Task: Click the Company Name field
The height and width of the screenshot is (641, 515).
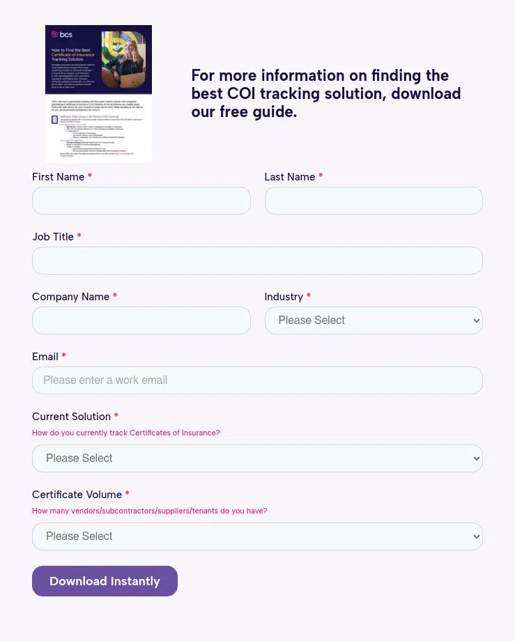Action: 141,320
